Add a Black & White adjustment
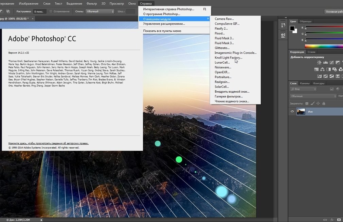Image resolution: width=343 pixels, height=222 pixels. tap(328, 69)
